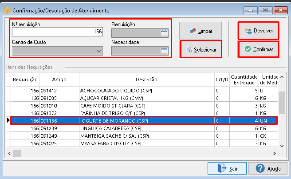291x179 pixels.
Task: Click the vertical scrollbar thumb
Action: click(282, 103)
